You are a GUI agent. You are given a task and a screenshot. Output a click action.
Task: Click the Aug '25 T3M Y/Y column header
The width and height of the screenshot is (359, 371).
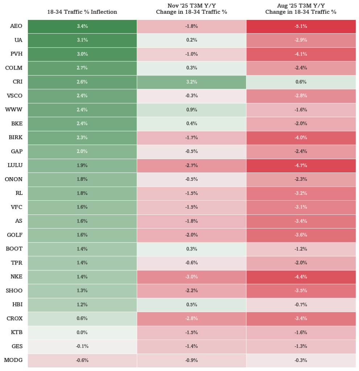301,9
